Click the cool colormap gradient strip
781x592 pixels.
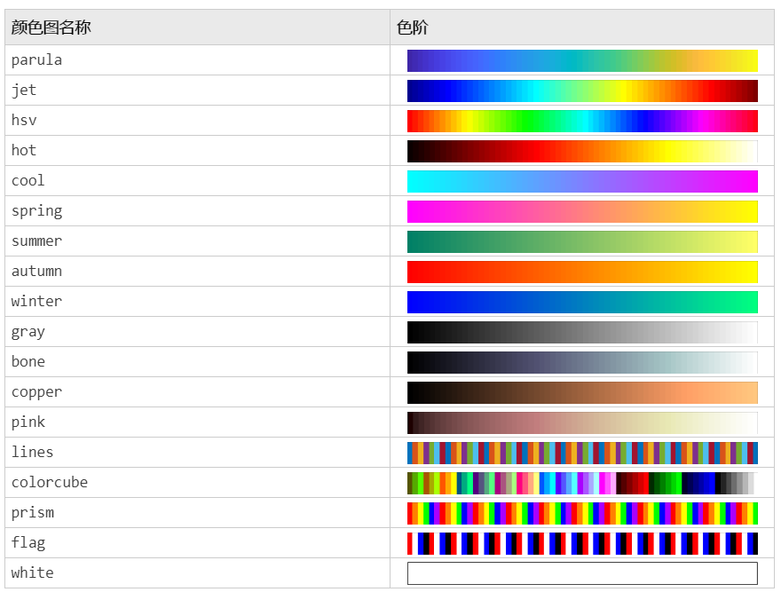pos(581,180)
